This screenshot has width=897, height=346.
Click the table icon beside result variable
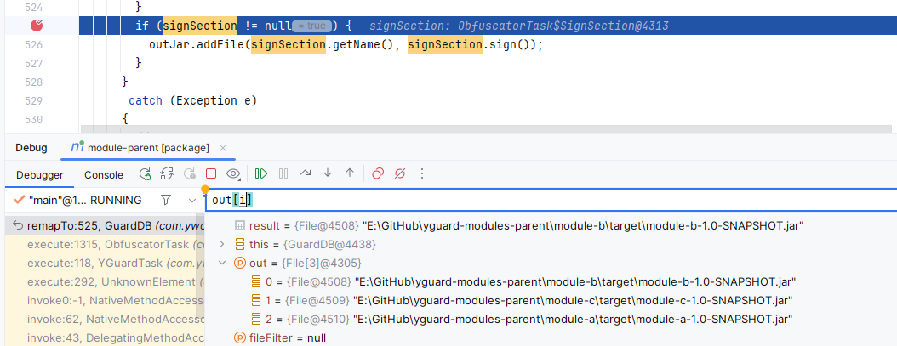pos(240,226)
